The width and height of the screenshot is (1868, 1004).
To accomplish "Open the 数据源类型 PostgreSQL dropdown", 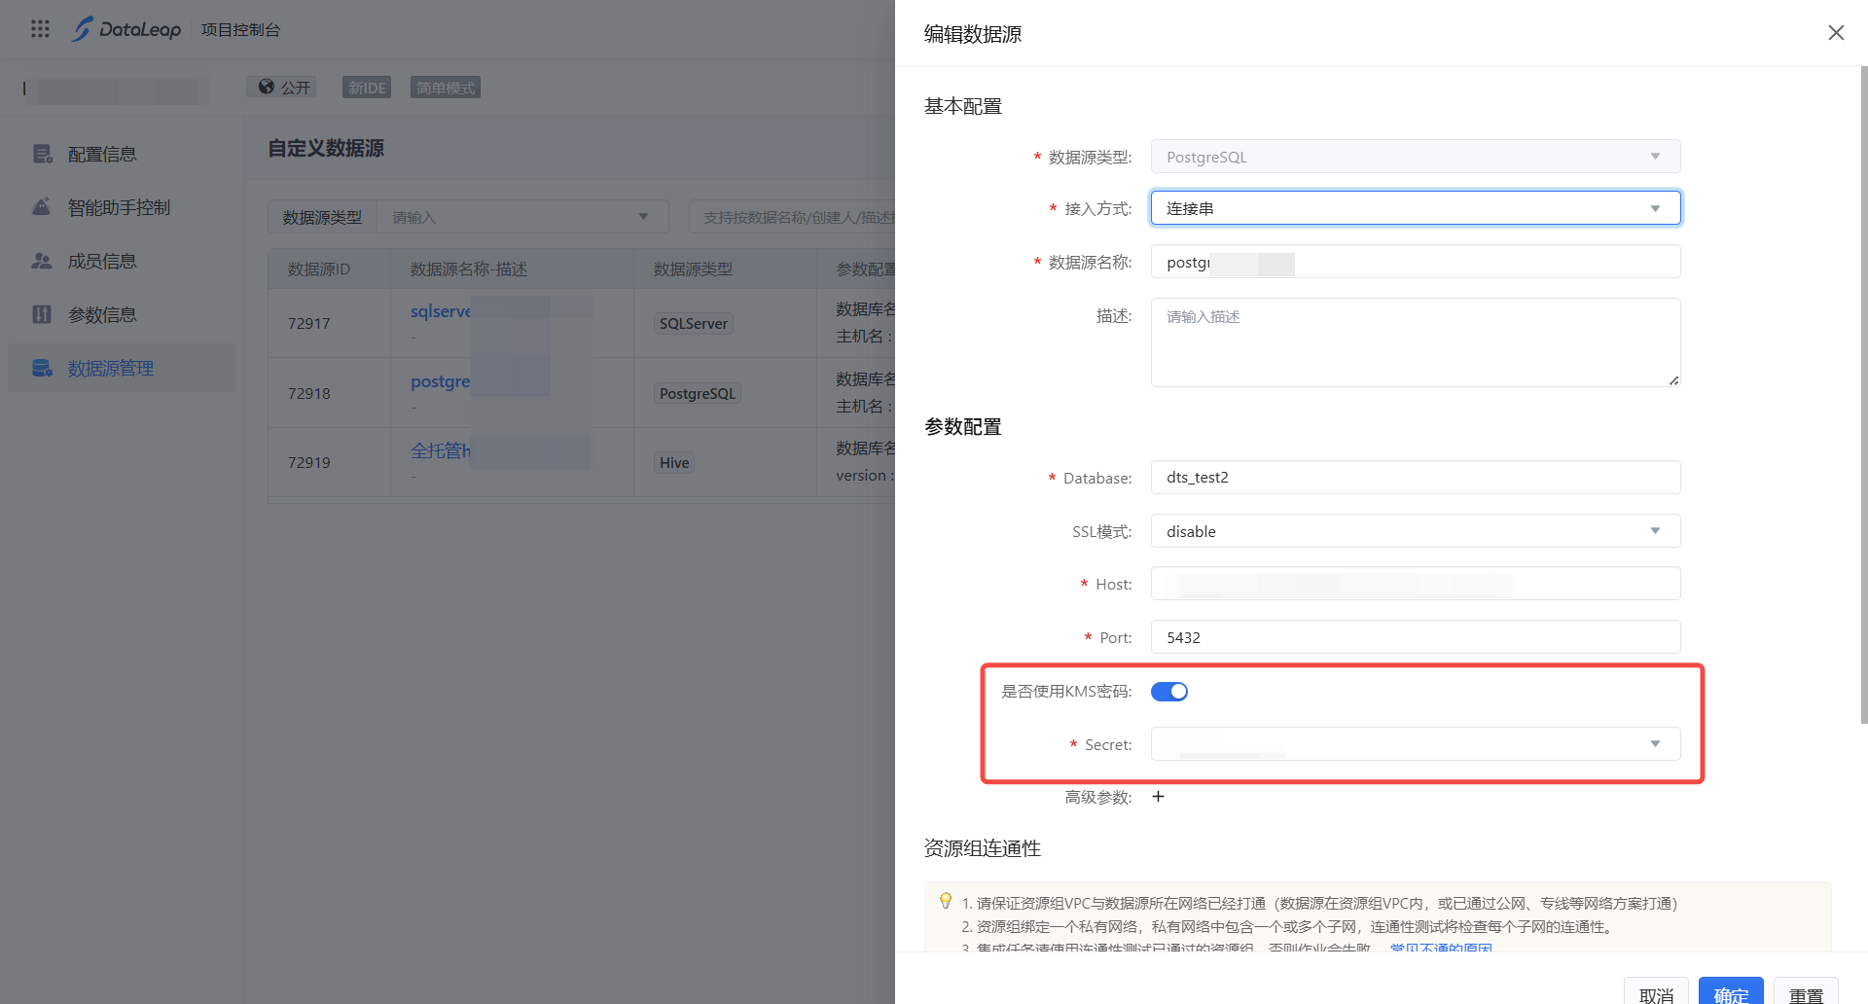I will (1416, 157).
